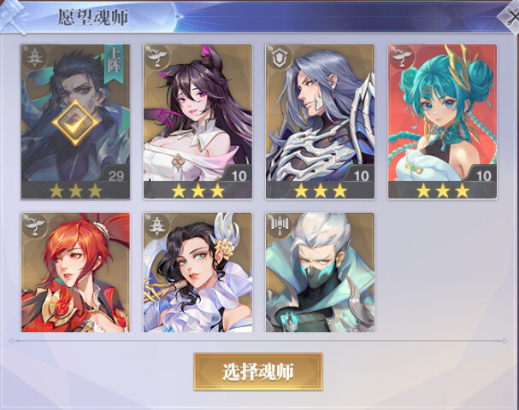Screen dimensions: 519x410
Task: Select the fox-eared purple-haired girl card
Action: pos(198,121)
